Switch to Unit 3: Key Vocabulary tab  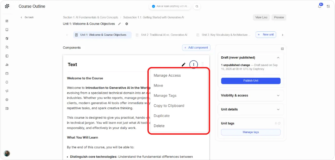coord(224,35)
